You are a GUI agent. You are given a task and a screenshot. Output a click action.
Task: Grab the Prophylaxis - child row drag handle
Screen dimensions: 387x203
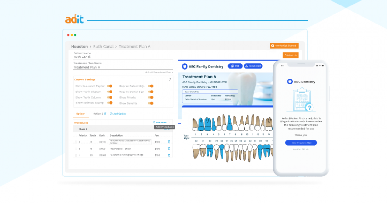click(76, 149)
